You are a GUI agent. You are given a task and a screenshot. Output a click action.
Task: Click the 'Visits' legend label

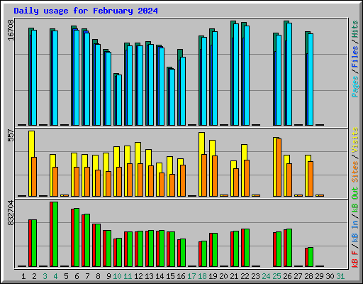(355, 140)
